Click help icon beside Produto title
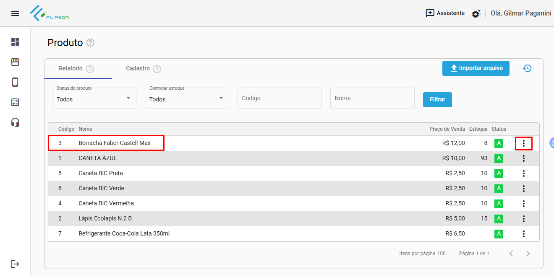Viewport: 554px width, 277px height. 90,43
